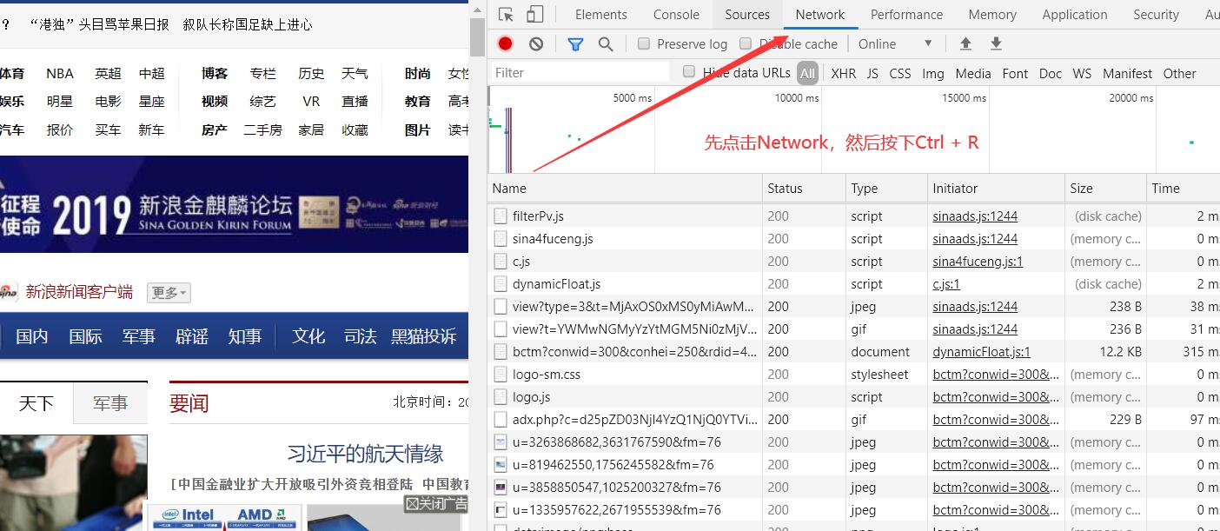The image size is (1220, 531).
Task: Open the Sources tab
Action: tap(747, 15)
